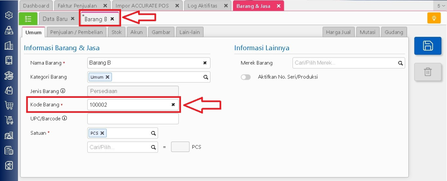Open the Merek Barang search dropdown
Viewport: 447px width, 181px height.
(348, 63)
